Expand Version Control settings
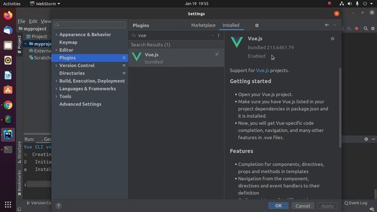 [57, 65]
